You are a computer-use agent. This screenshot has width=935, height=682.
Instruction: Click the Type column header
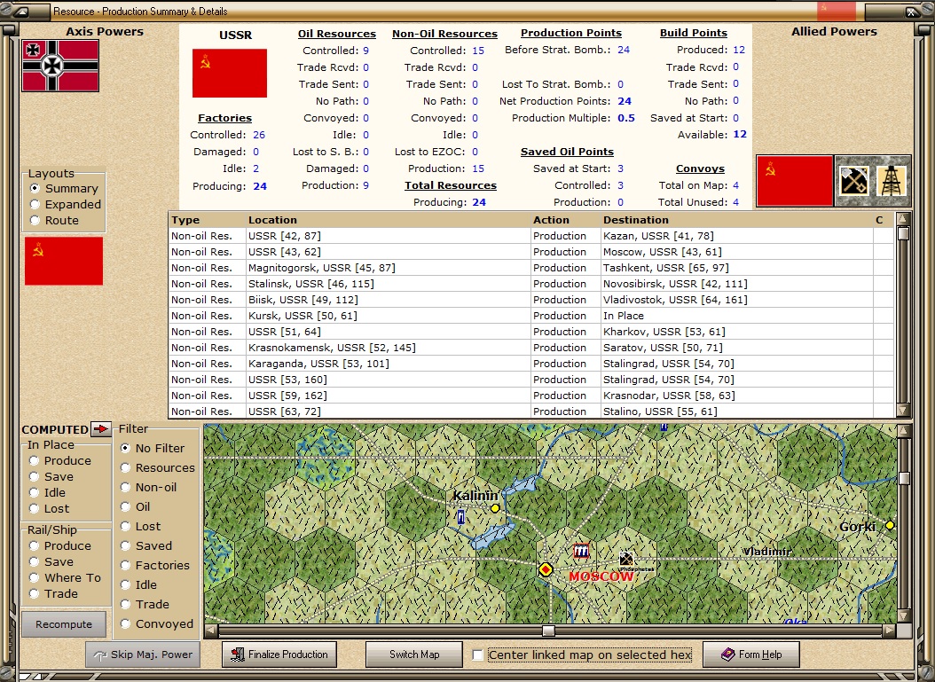(x=207, y=220)
